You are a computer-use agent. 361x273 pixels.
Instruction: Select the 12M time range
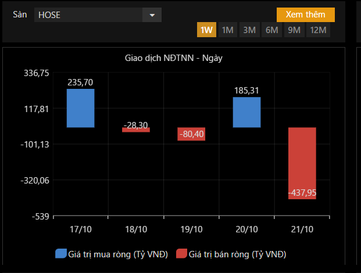pyautogui.click(x=318, y=30)
